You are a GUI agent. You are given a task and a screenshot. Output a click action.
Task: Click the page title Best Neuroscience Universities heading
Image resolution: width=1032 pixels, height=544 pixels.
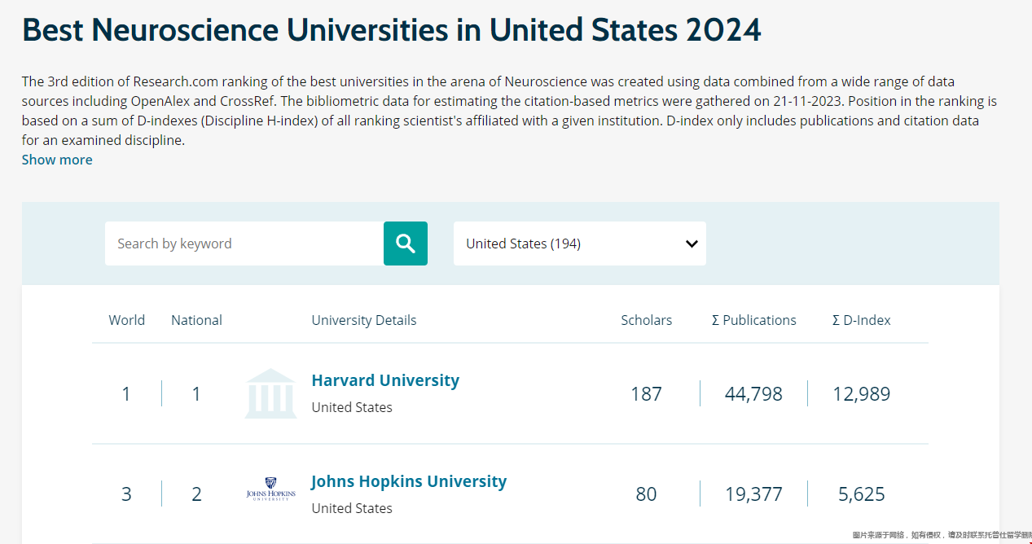[392, 30]
